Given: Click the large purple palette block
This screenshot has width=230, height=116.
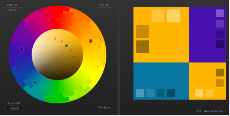Looking at the screenshot, I should pyautogui.click(x=208, y=35).
